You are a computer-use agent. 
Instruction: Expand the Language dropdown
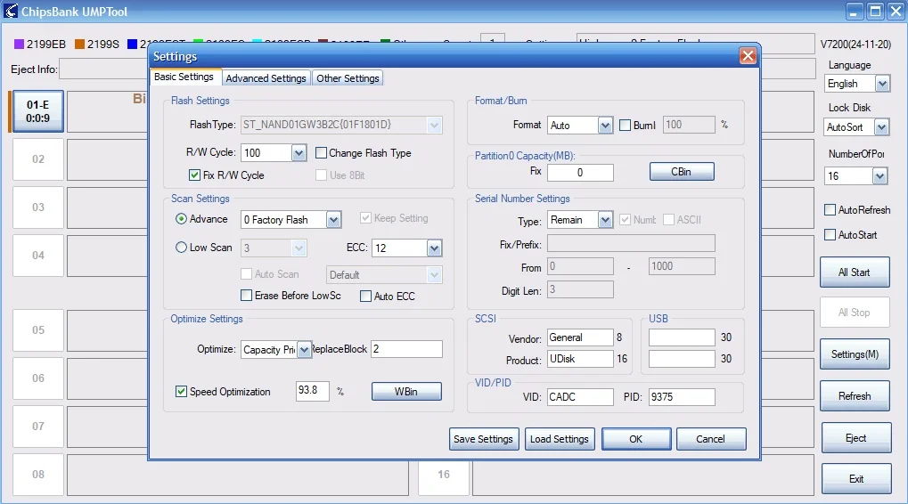[x=881, y=84]
